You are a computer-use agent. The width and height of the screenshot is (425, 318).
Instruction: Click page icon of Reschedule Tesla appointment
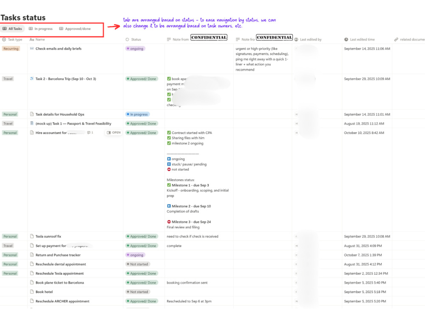32,273
